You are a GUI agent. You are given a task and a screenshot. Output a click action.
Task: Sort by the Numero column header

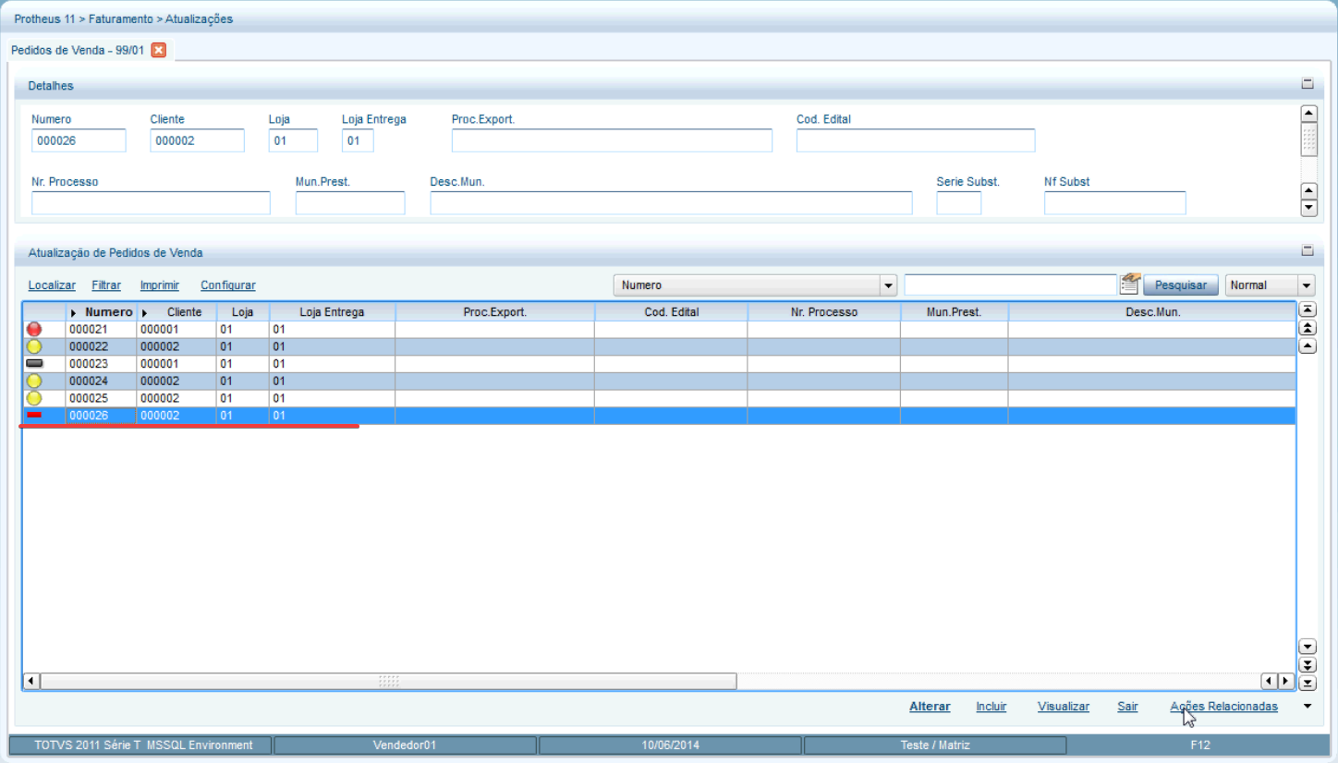[108, 312]
